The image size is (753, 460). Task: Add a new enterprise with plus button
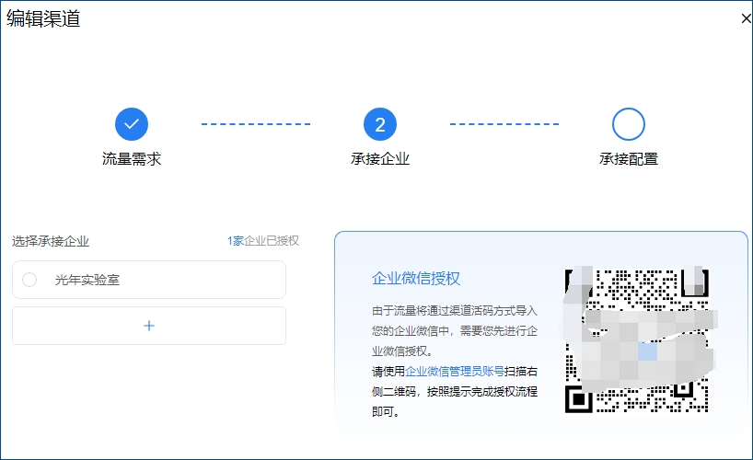pyautogui.click(x=149, y=326)
